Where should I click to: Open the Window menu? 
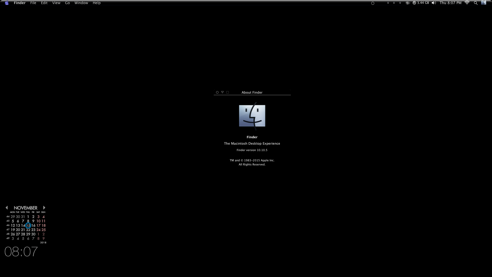(81, 3)
